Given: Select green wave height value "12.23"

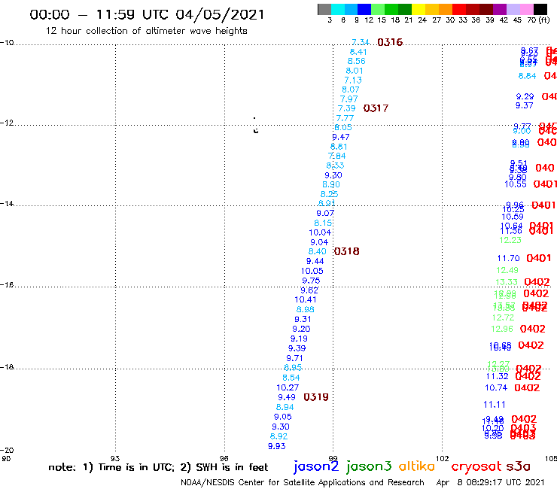Looking at the screenshot, I should (510, 241).
